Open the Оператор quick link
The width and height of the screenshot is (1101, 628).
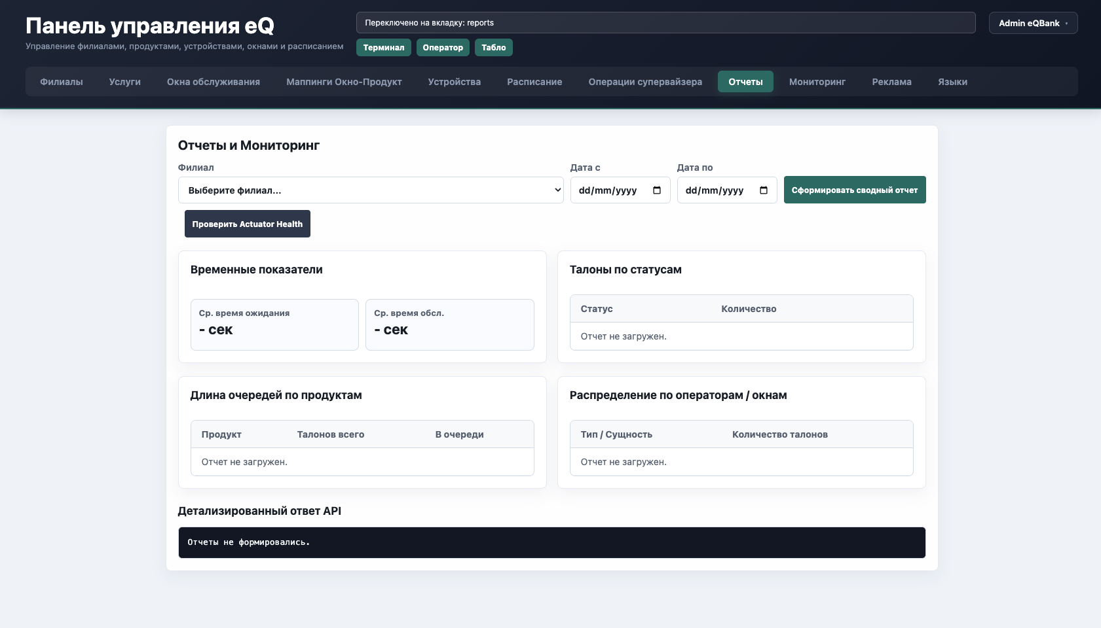click(443, 48)
